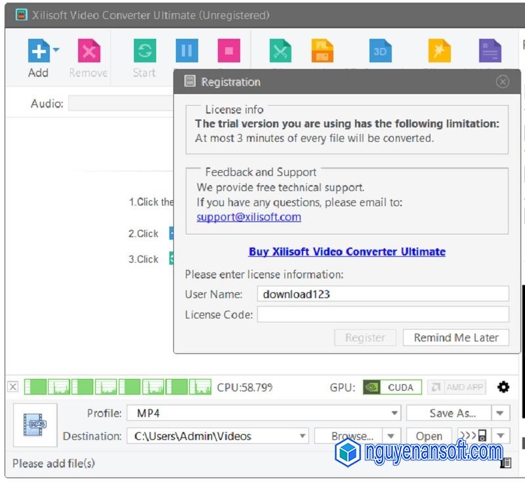This screenshot has width=525, height=482.
Task: Click the Audio selection field
Action: (x=121, y=103)
